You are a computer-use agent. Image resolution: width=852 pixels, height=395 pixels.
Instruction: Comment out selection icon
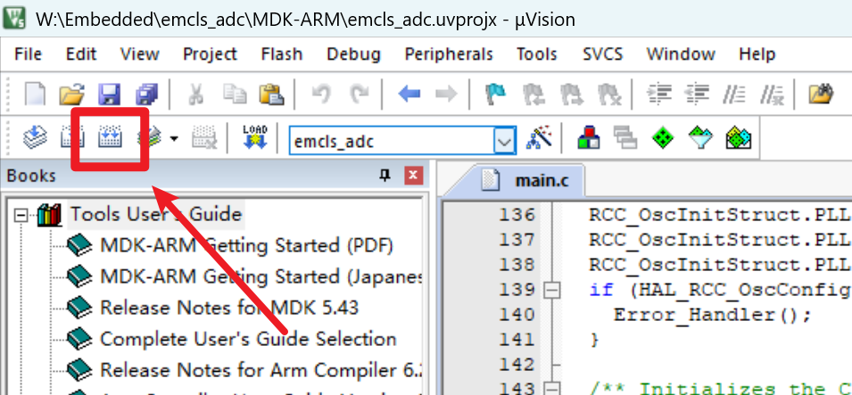click(734, 94)
